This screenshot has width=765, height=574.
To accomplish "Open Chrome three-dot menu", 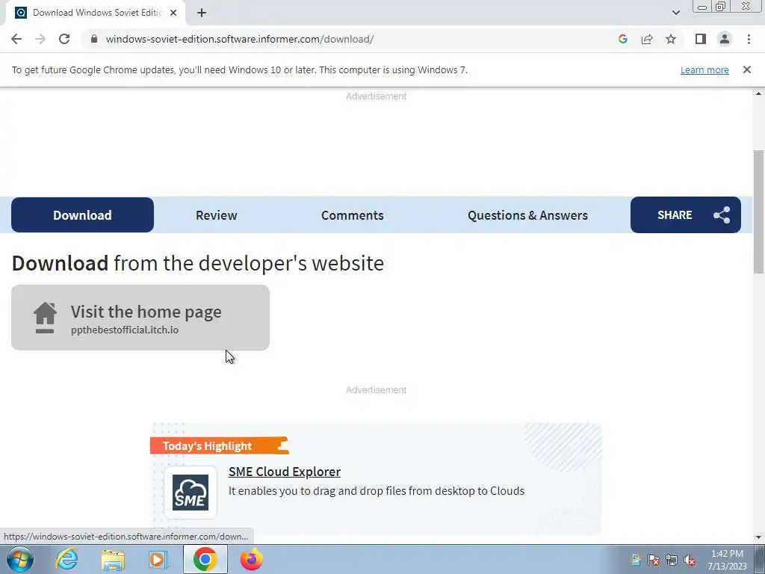I will (749, 39).
